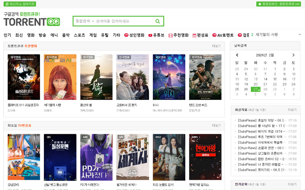Open the 애니 menu
The height and width of the screenshot is (190, 305).
(x=54, y=35)
